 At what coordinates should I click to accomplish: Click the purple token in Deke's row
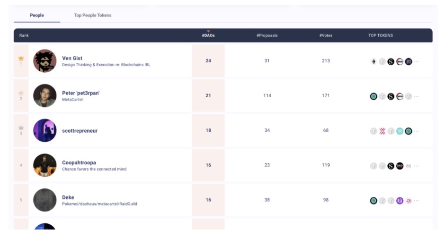coord(400,201)
